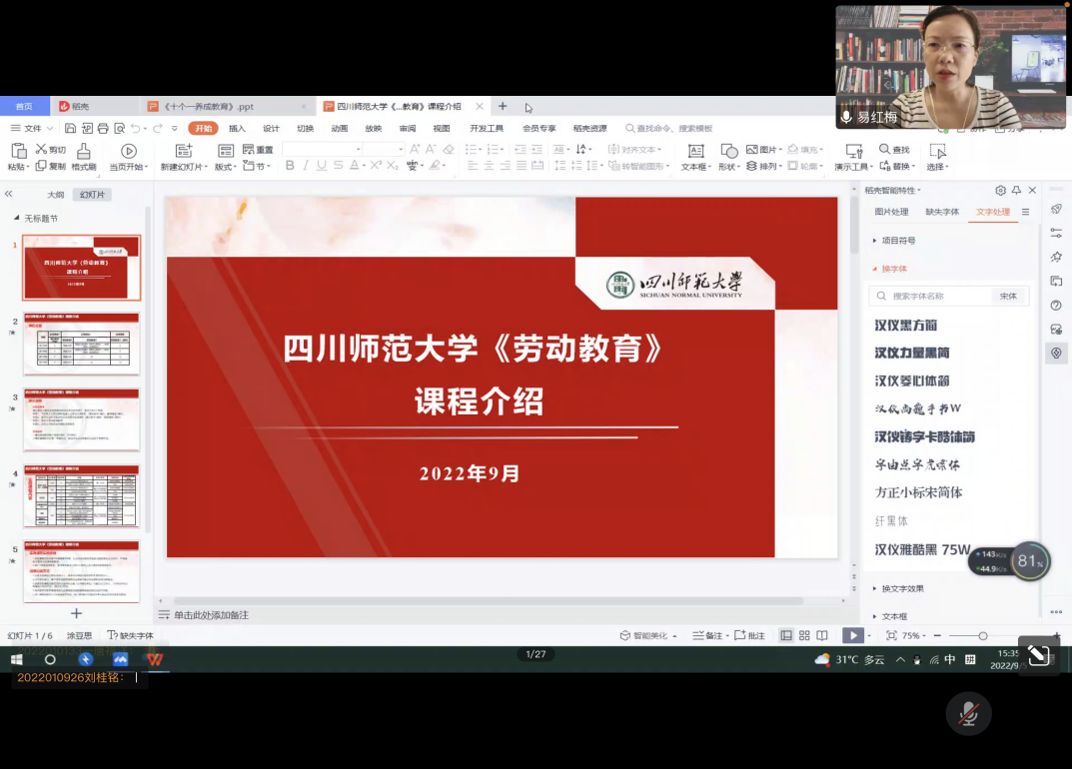Open the Section (节) dropdown
The image size is (1072, 769).
257,166
